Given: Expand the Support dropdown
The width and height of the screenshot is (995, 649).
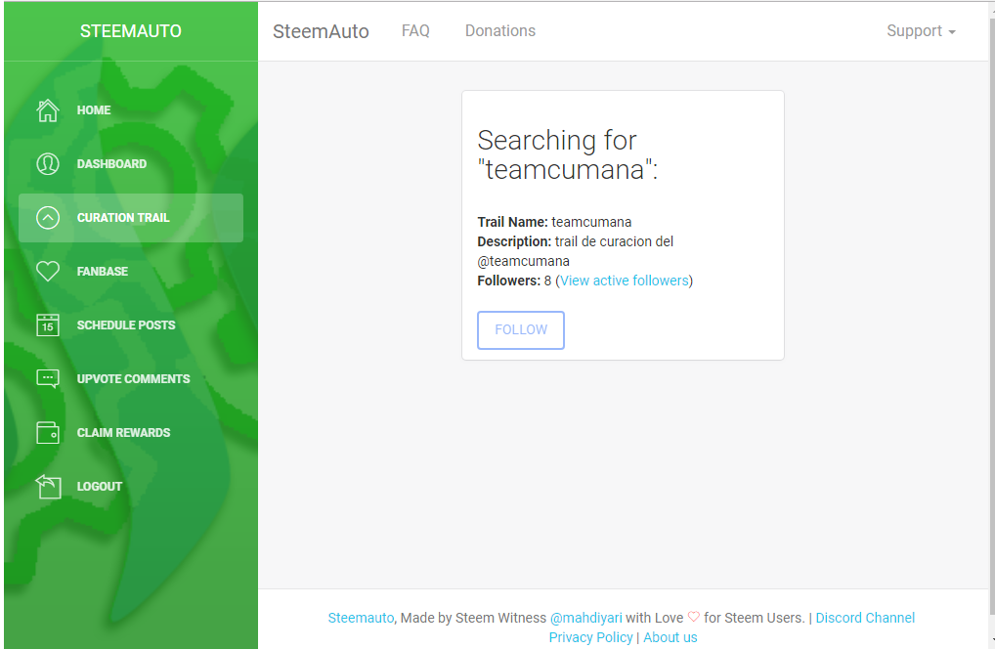Looking at the screenshot, I should click(921, 31).
